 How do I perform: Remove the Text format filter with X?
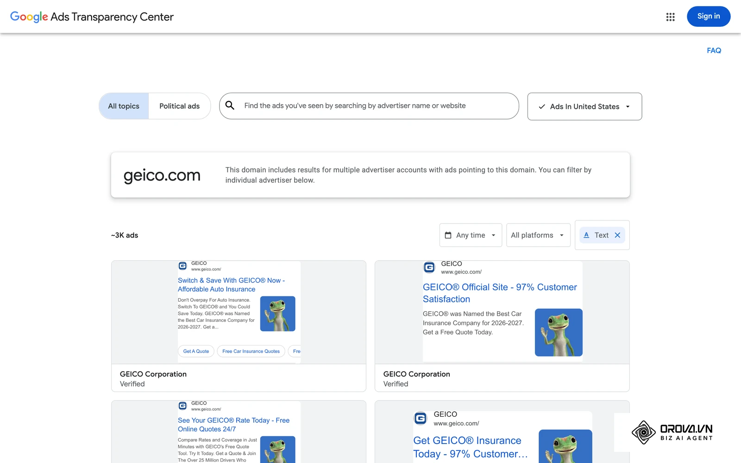pyautogui.click(x=617, y=235)
